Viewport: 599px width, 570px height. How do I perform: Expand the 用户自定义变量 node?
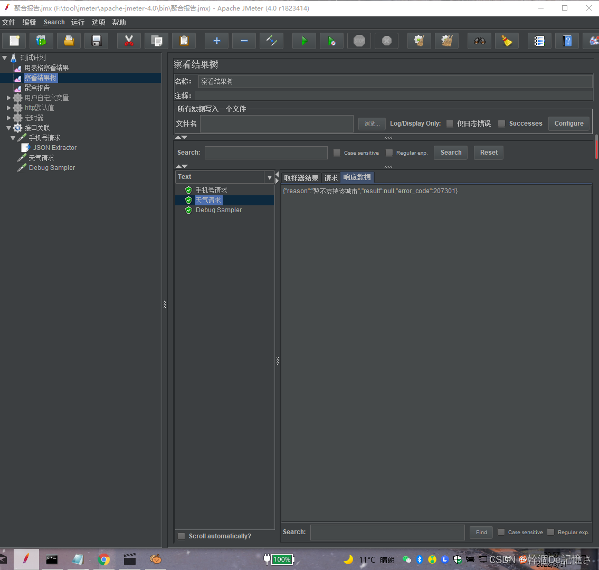[x=8, y=98]
